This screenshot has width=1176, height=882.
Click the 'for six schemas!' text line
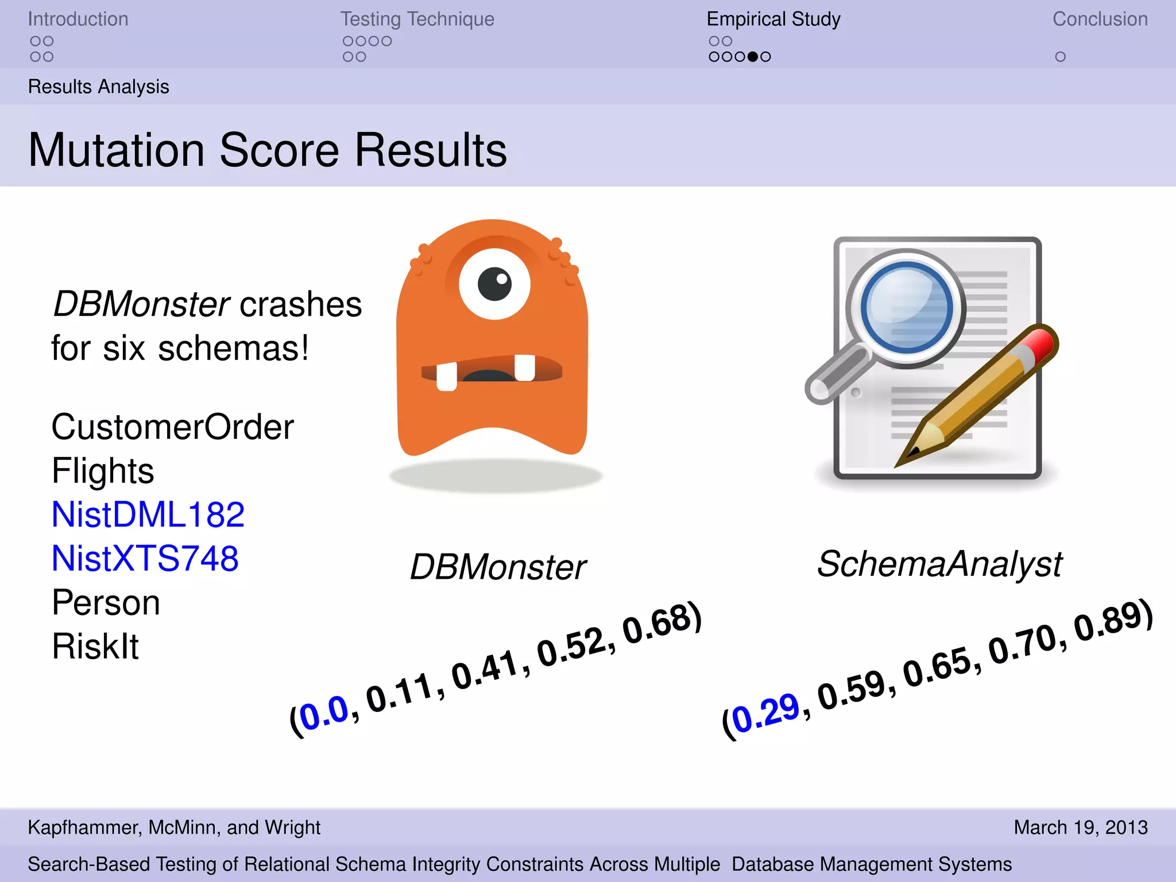click(180, 349)
